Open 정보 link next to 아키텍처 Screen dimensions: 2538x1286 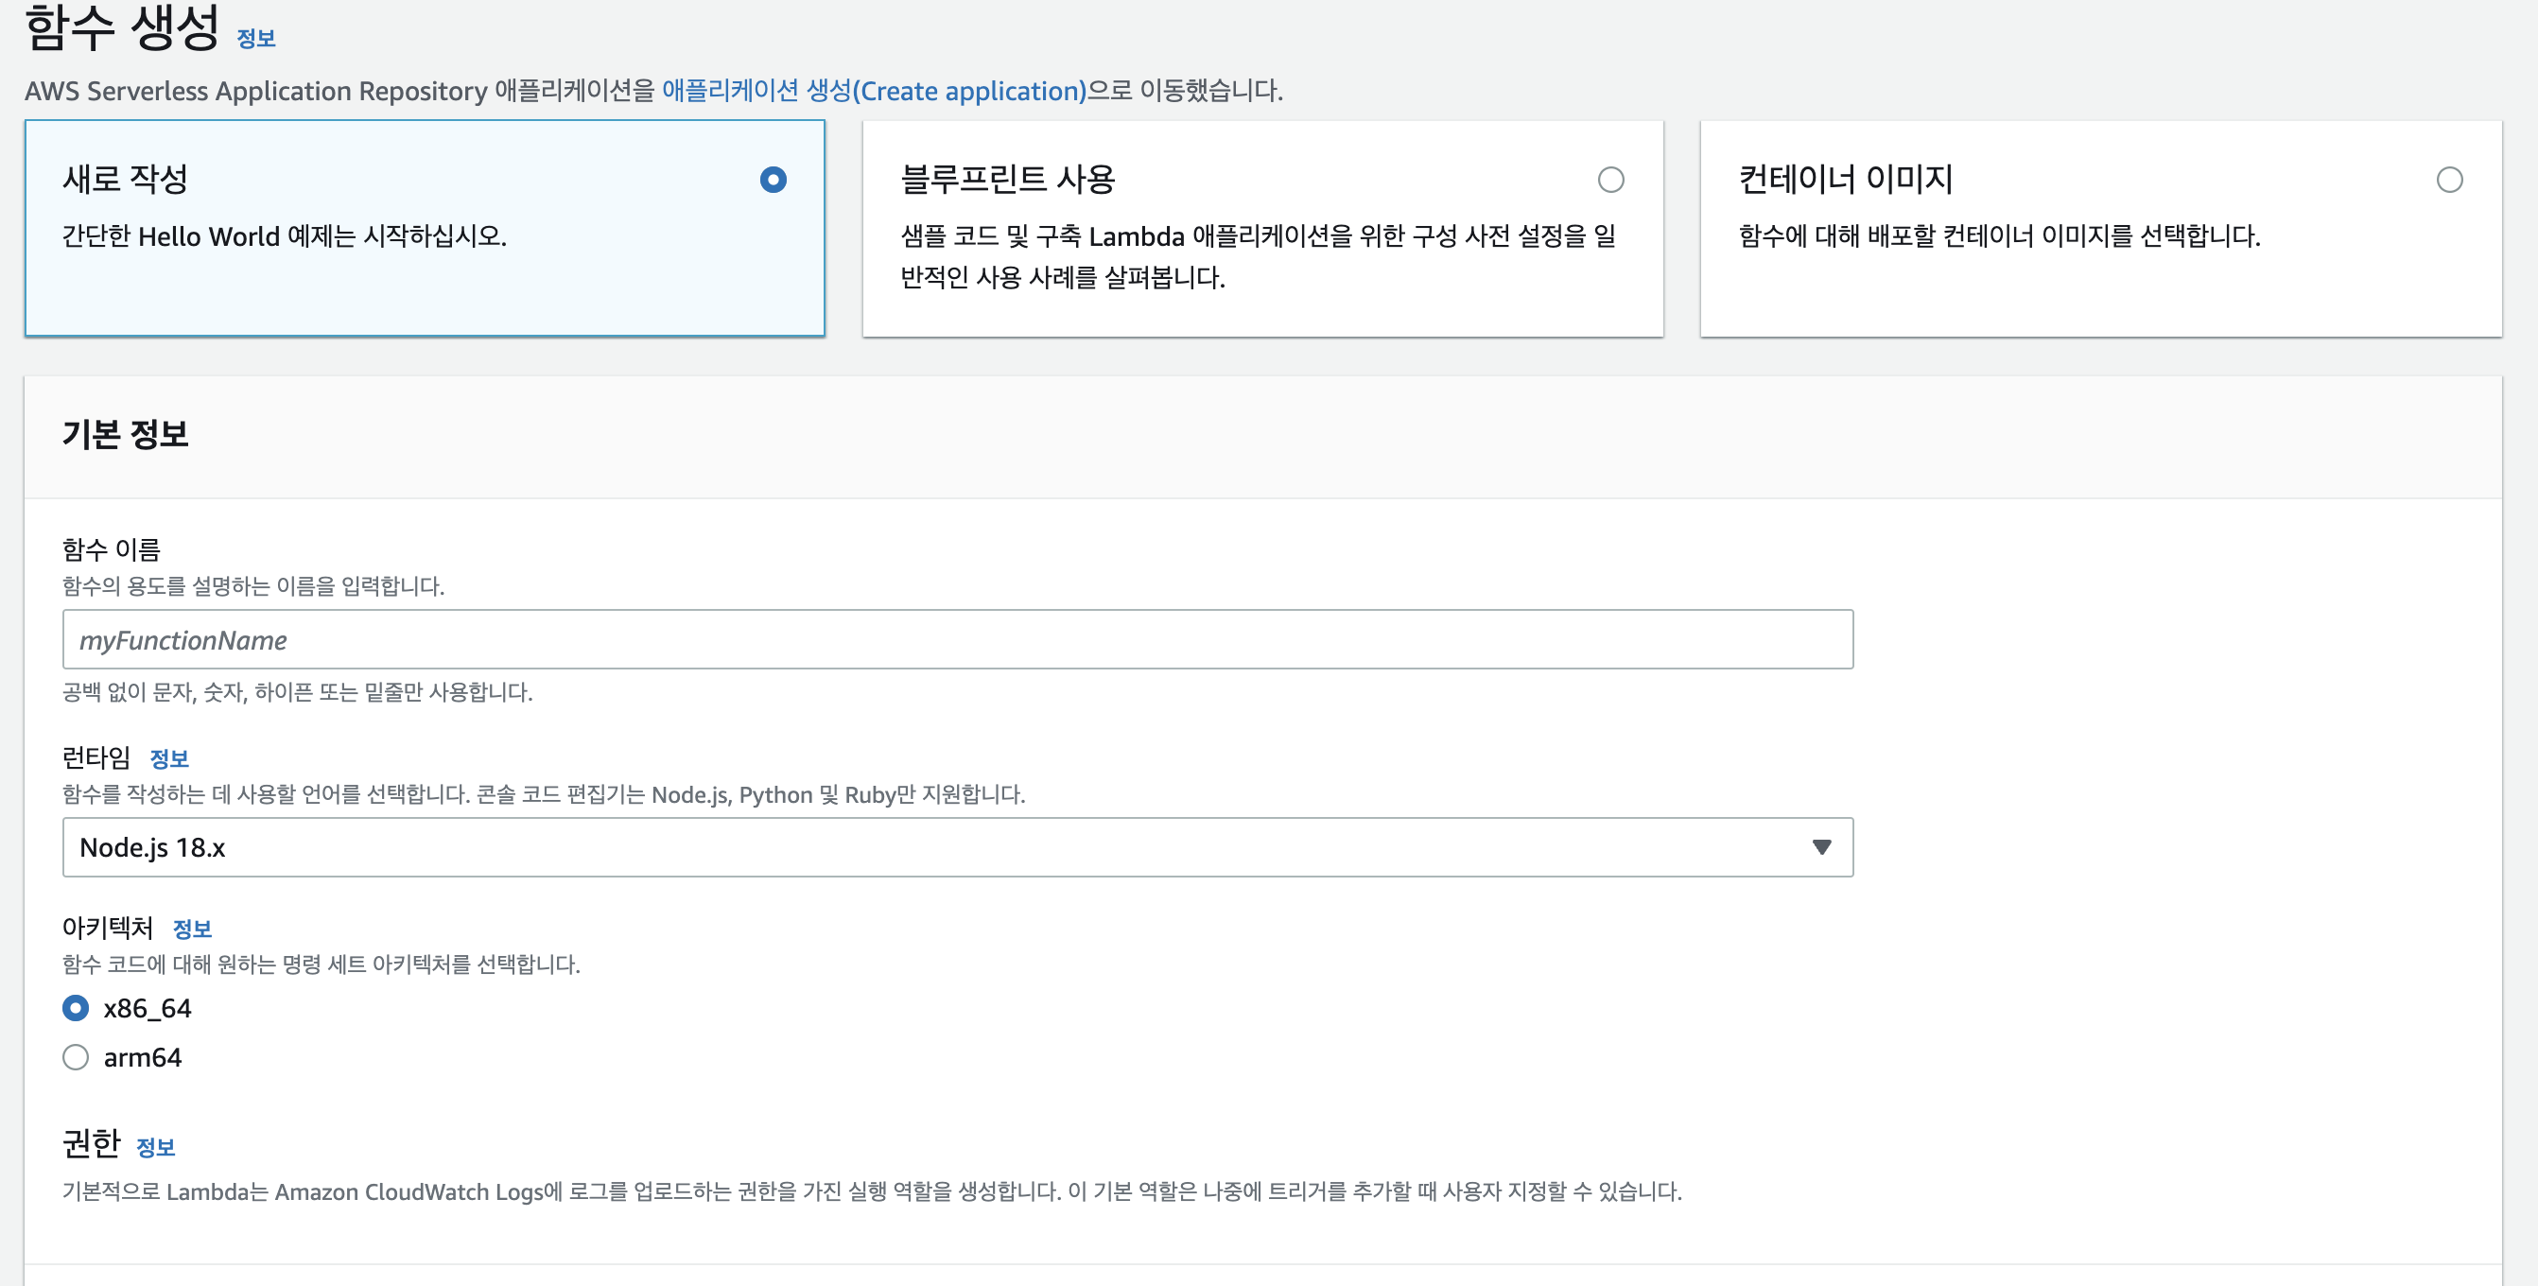click(x=192, y=930)
